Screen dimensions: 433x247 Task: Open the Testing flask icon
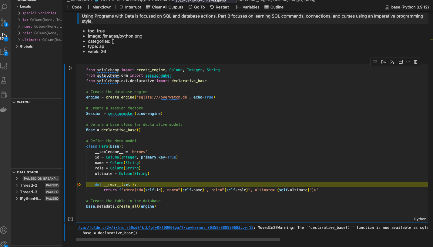[4, 80]
